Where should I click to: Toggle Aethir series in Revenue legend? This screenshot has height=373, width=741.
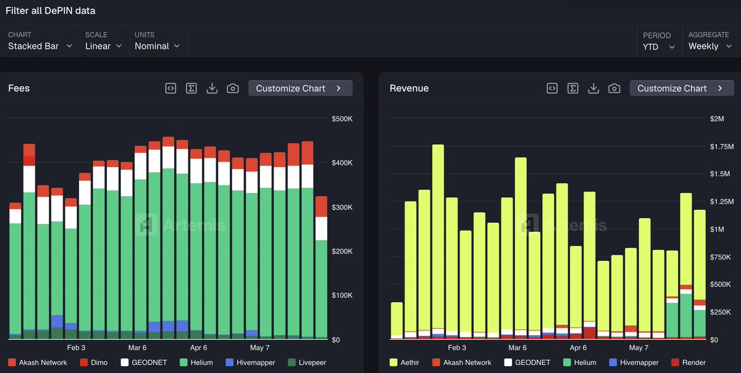[x=404, y=363]
